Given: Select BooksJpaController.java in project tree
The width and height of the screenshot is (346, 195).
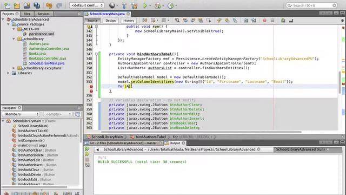Looking at the screenshot, I should click(x=48, y=58).
